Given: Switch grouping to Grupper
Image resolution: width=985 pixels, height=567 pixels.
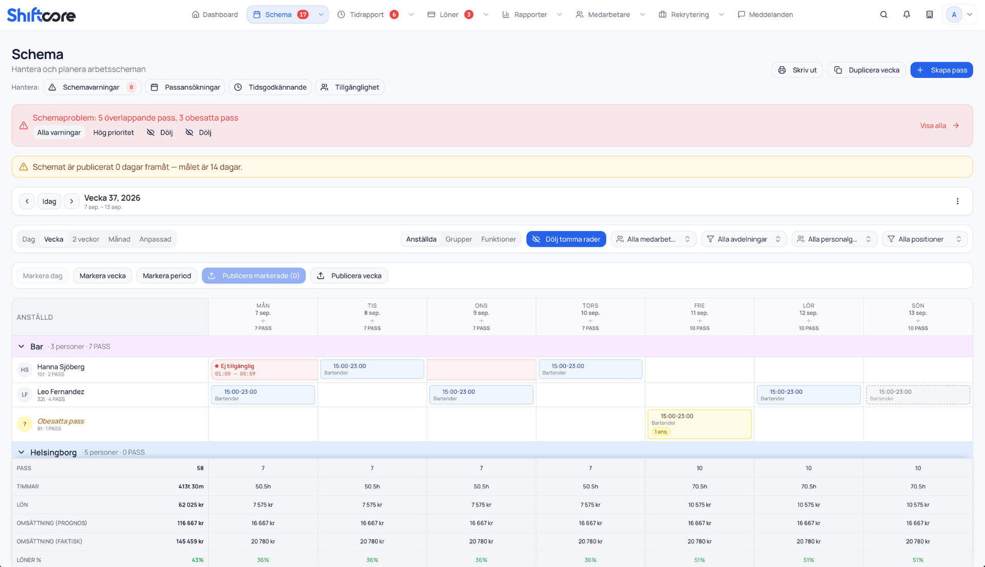Looking at the screenshot, I should coord(459,239).
